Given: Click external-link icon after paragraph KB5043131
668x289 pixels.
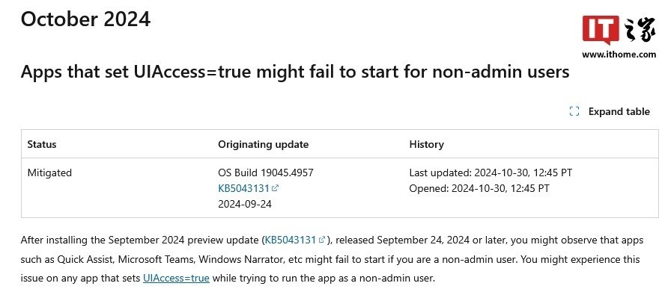Looking at the screenshot, I should 322,240.
